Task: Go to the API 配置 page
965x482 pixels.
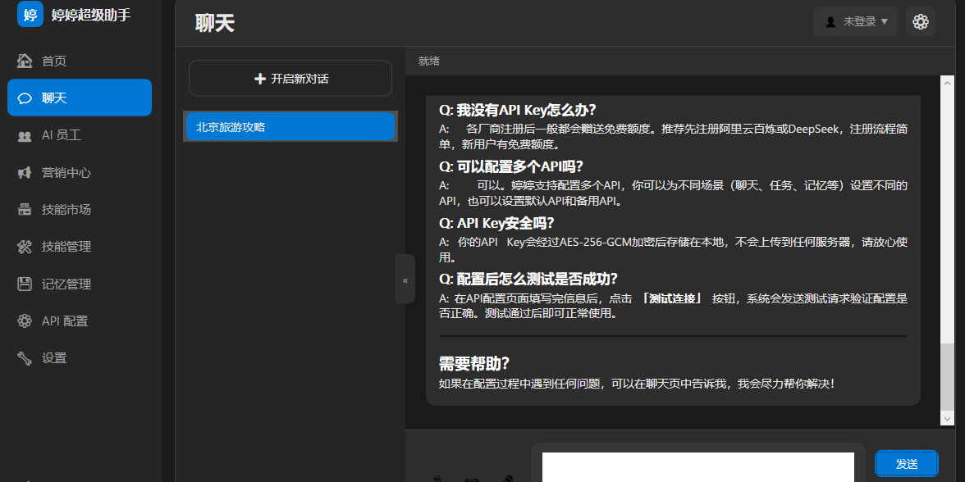Action: pos(80,321)
